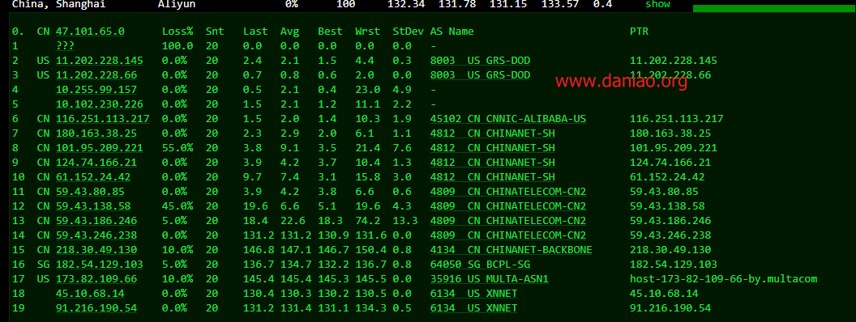Open hop IP 124.74.166.21 link
This screenshot has width=856, height=322.
click(x=96, y=163)
